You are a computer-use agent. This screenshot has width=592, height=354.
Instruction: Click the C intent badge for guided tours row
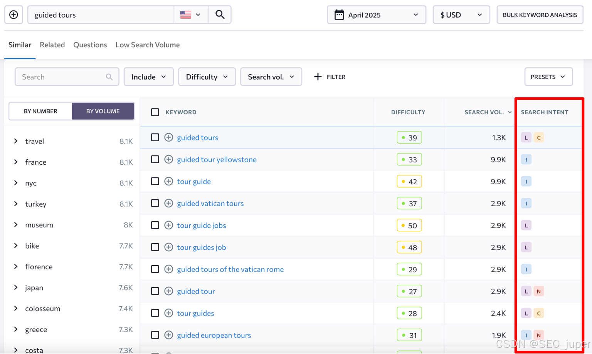coord(539,137)
